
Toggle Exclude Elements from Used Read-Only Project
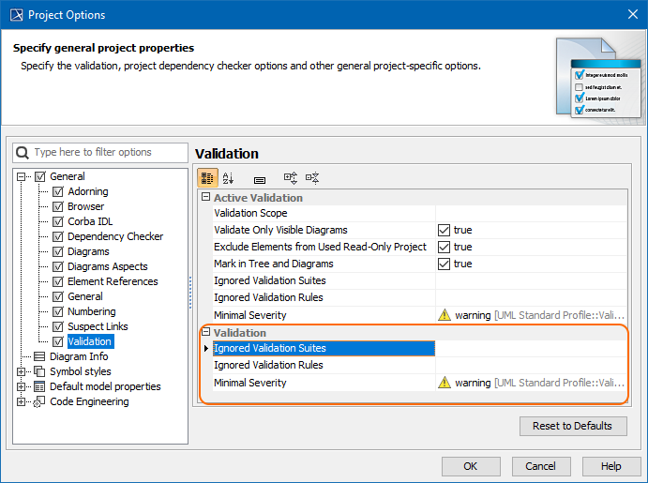pos(445,247)
